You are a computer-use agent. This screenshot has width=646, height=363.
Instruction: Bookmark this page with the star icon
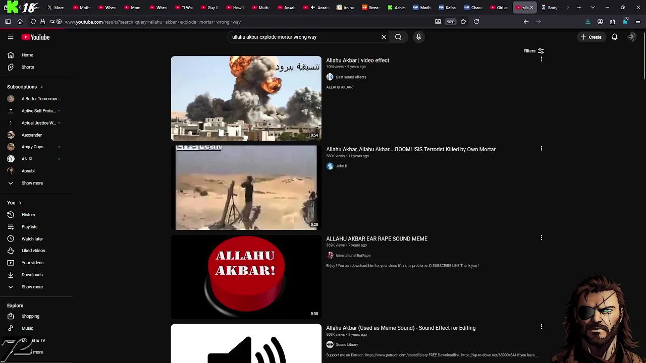click(463, 22)
